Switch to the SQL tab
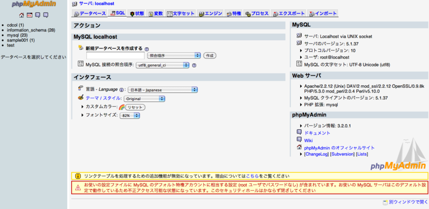429x209 pixels. coord(117,13)
